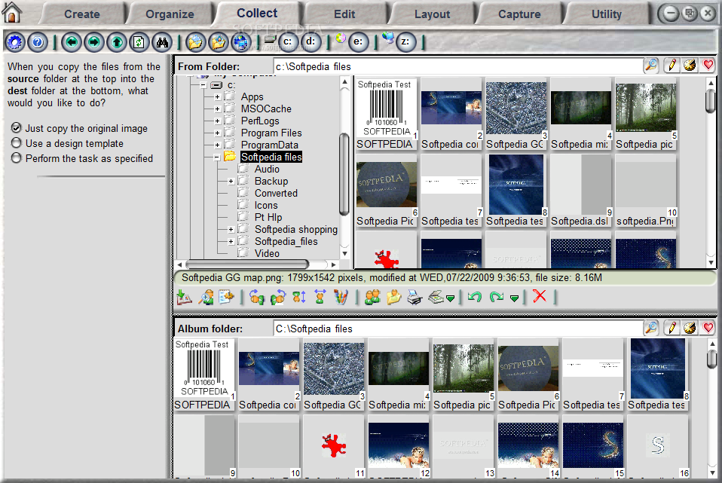Image resolution: width=722 pixels, height=483 pixels.
Task: Select the Audio folder in tree
Action: click(267, 169)
